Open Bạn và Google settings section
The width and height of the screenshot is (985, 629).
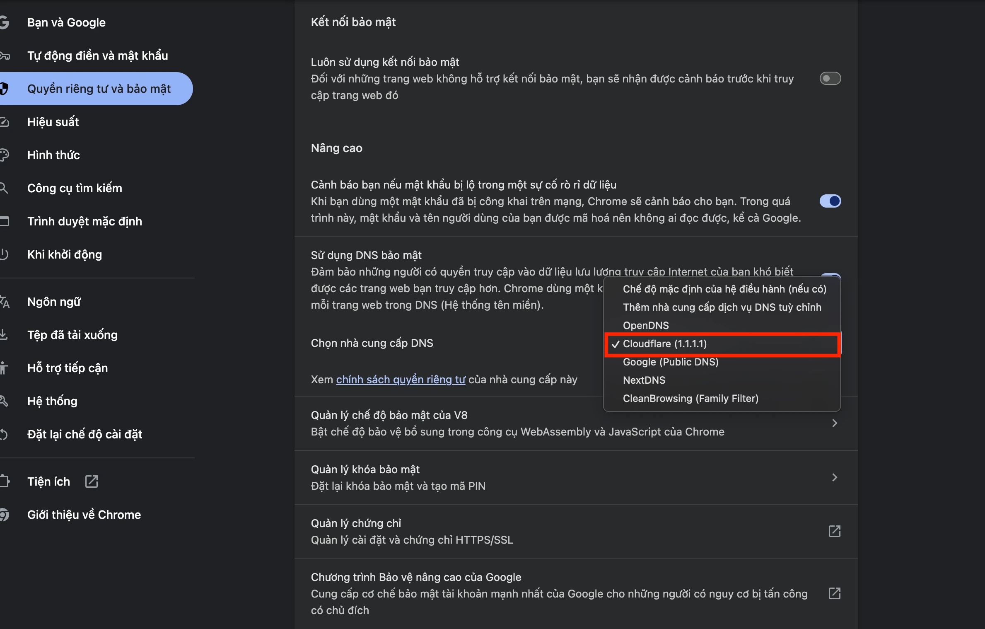[x=66, y=22]
